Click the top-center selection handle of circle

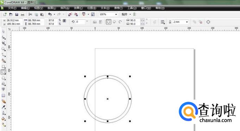(108, 76)
